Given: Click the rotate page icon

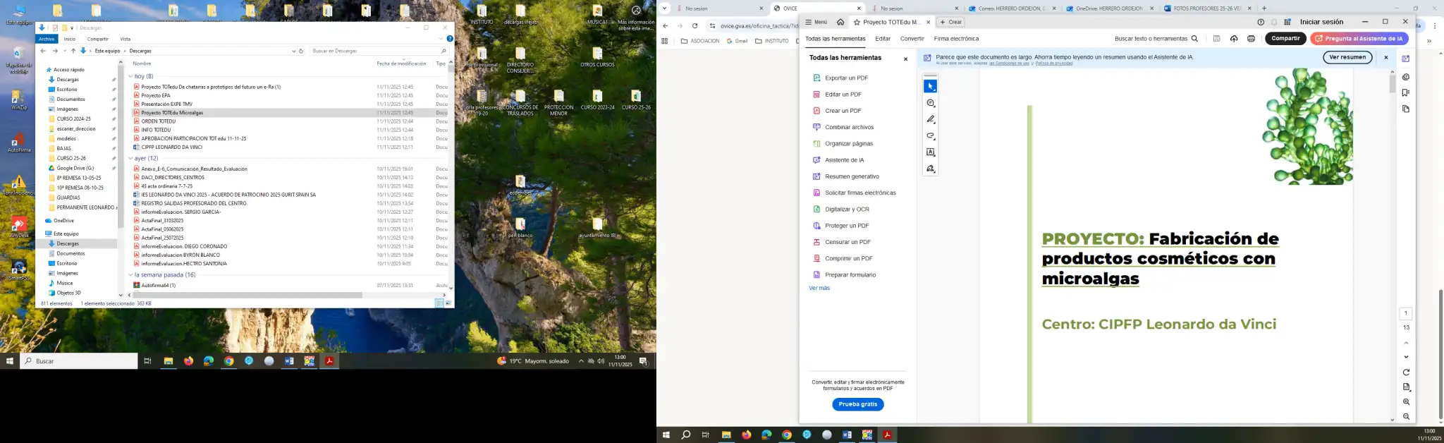Looking at the screenshot, I should 1405,372.
